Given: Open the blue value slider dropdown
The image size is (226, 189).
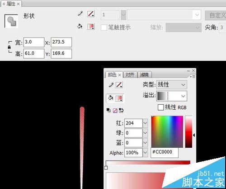Looking at the screenshot, I should [145, 143].
